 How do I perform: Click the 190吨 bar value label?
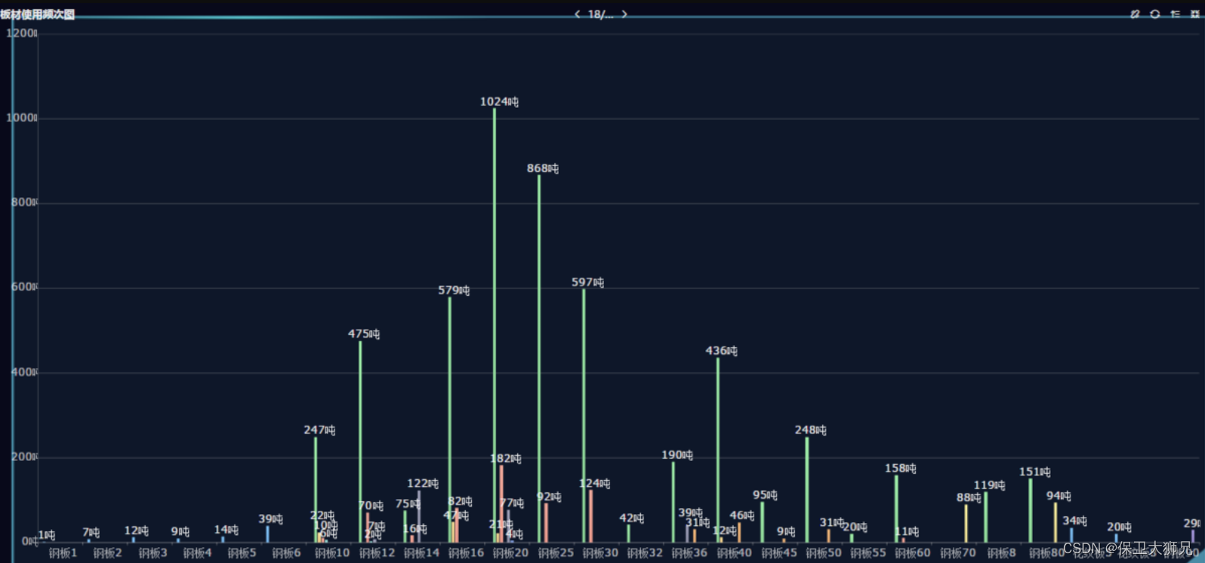pyautogui.click(x=676, y=455)
